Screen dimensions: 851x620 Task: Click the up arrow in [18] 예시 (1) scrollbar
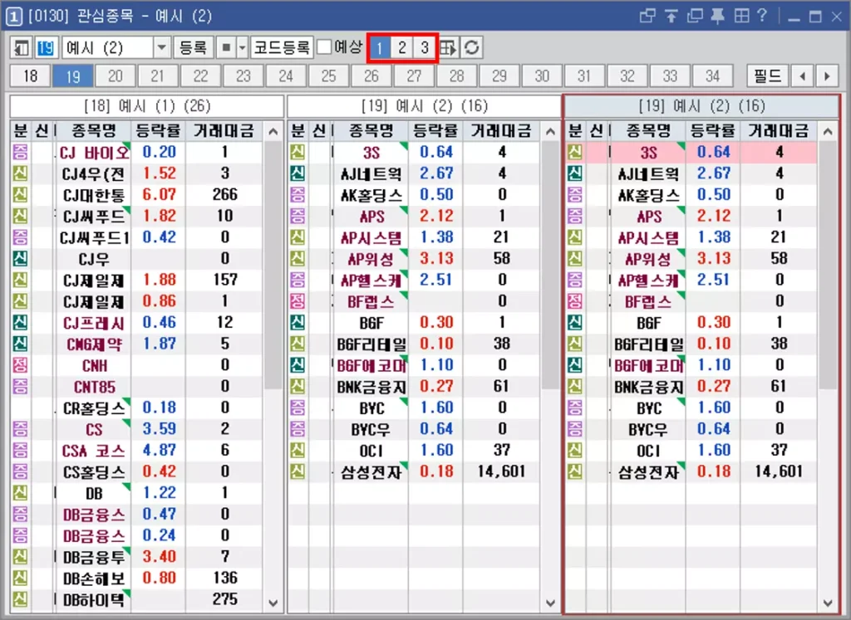(x=273, y=132)
